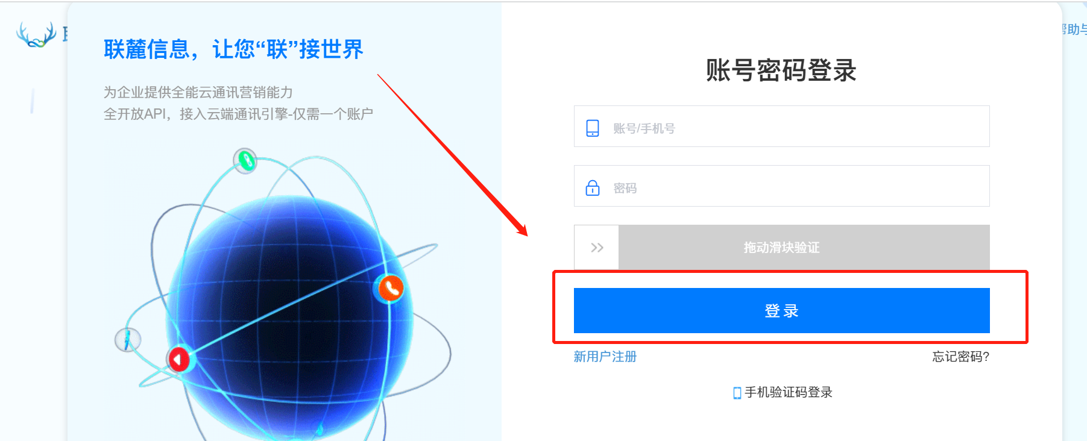1087x441 pixels.
Task: Click the small phone icon beside 手机验证码登录
Action: (x=737, y=393)
